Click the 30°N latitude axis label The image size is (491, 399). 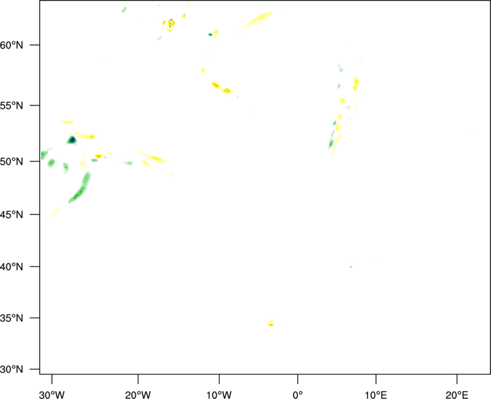coord(12,370)
